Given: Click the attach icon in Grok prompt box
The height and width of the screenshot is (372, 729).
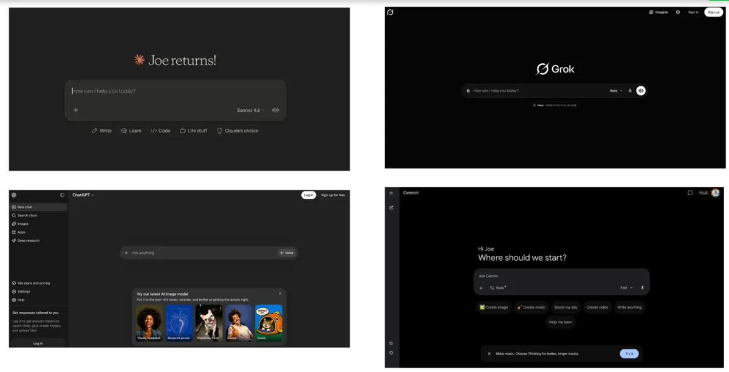Looking at the screenshot, I should point(468,91).
